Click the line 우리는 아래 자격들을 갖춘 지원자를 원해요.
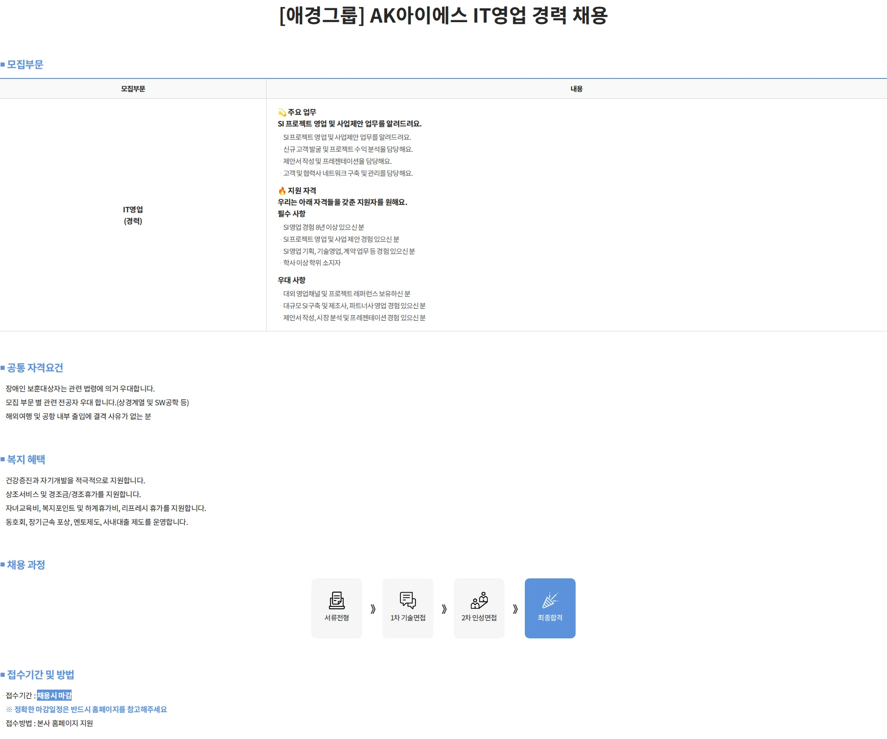This screenshot has height=739, width=887. pos(342,202)
